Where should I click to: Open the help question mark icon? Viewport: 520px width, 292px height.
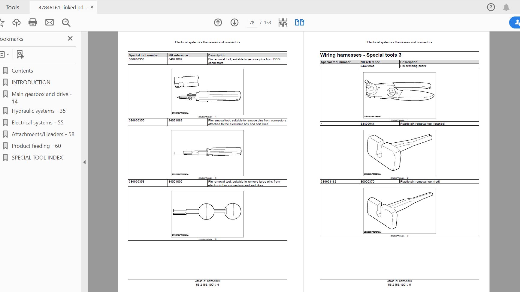click(x=491, y=7)
